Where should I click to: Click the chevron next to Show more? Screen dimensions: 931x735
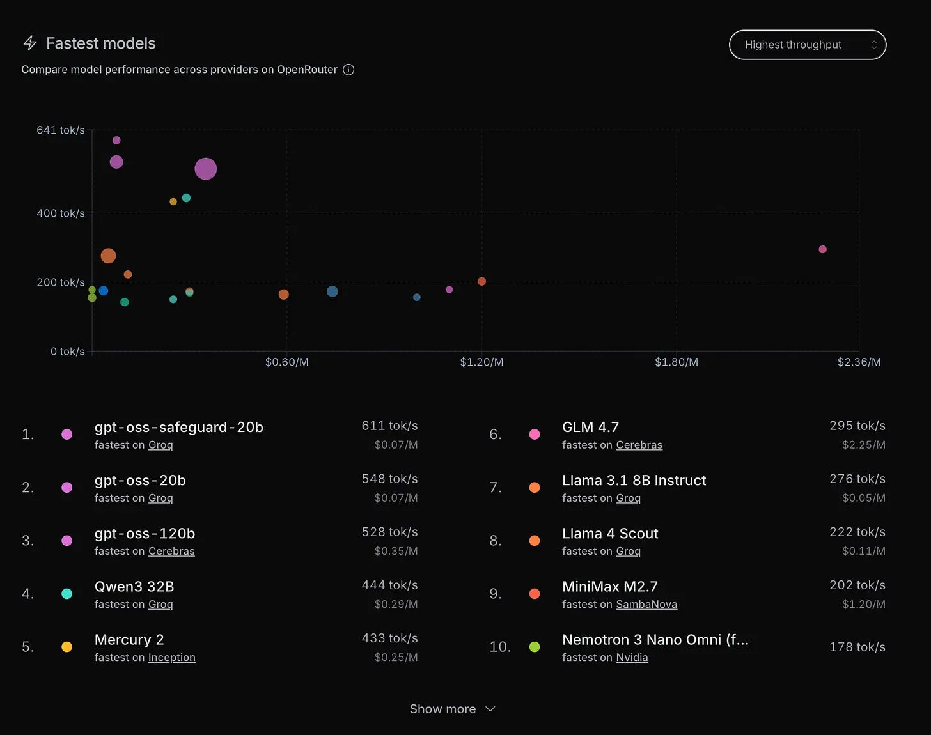pyautogui.click(x=490, y=709)
